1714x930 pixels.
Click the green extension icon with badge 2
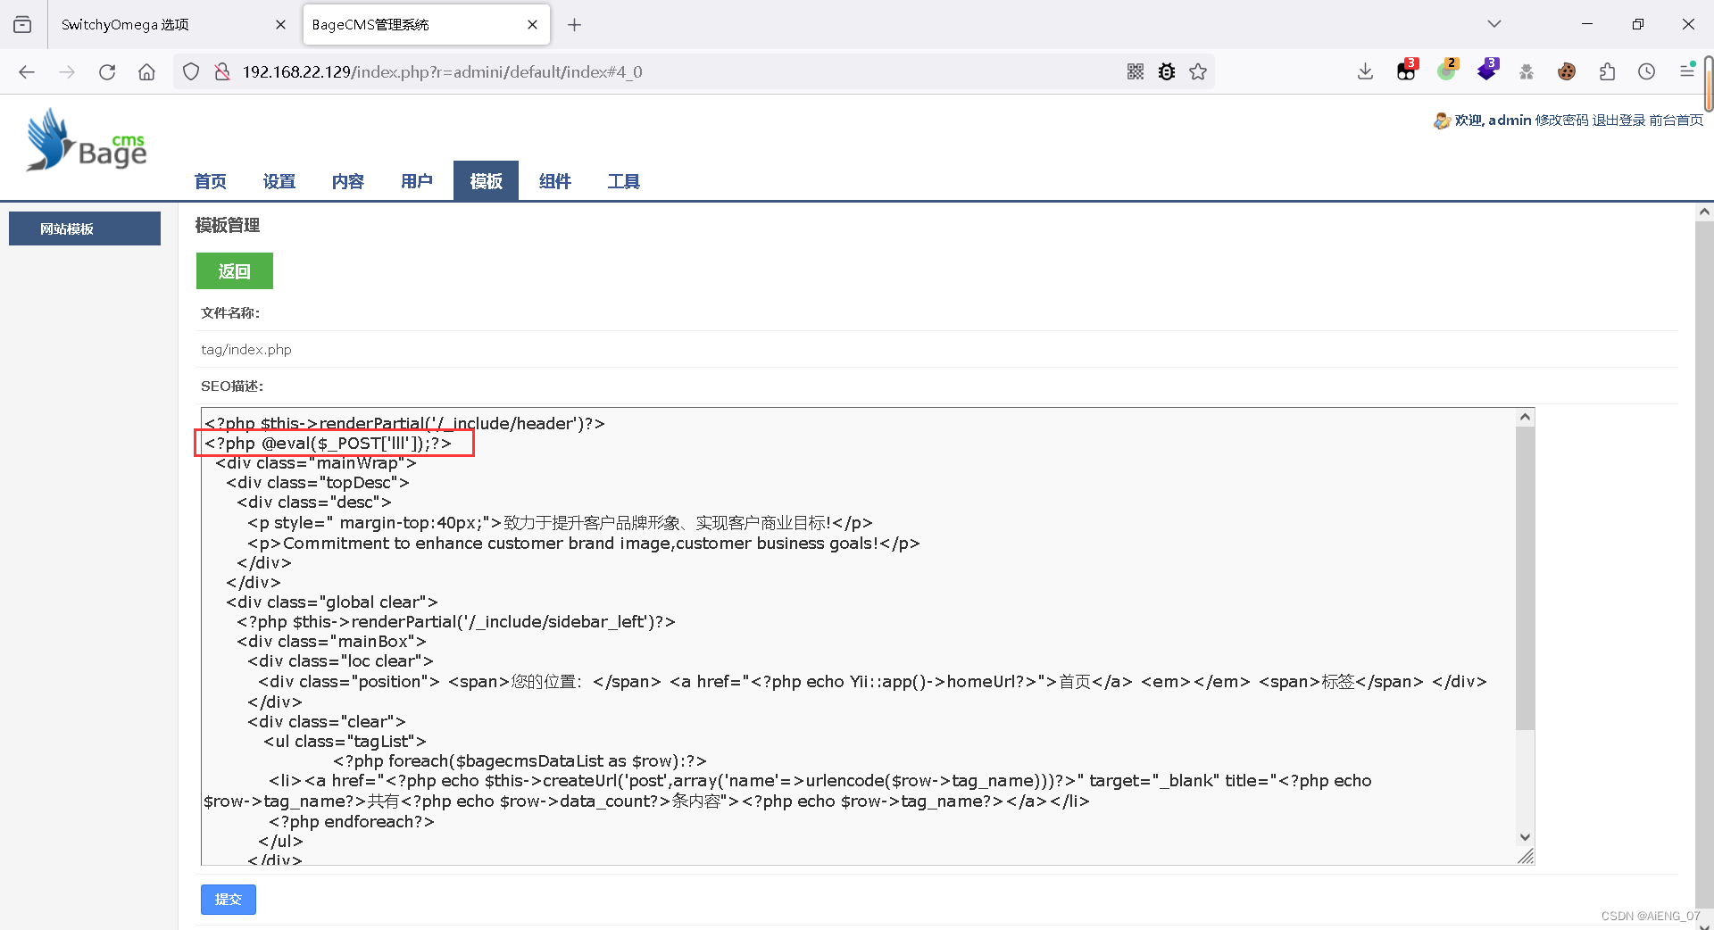pos(1447,71)
